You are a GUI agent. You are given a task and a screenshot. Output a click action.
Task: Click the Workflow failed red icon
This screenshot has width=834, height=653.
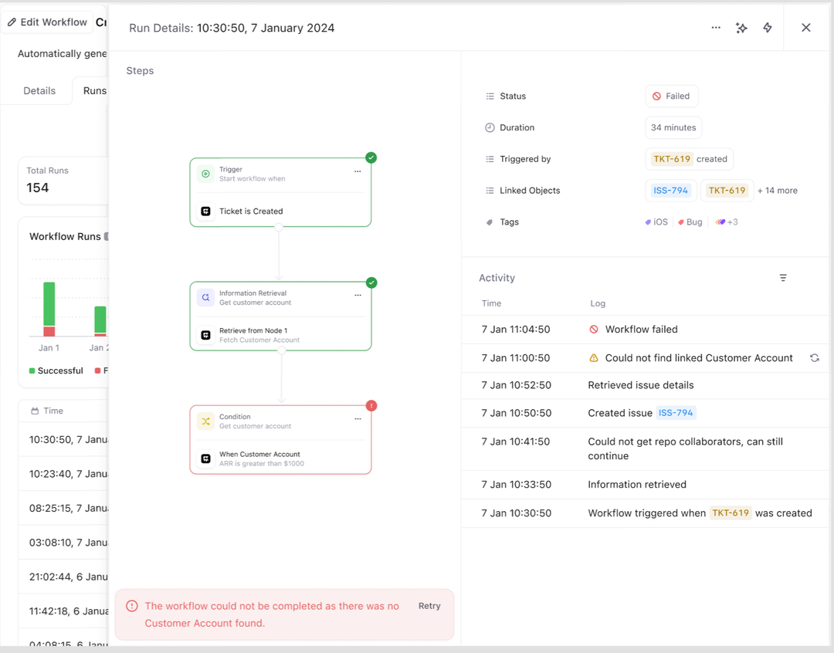[594, 329]
